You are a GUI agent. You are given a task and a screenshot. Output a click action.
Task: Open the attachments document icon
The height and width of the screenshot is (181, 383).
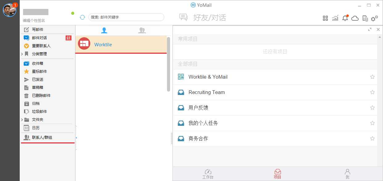point(365,18)
